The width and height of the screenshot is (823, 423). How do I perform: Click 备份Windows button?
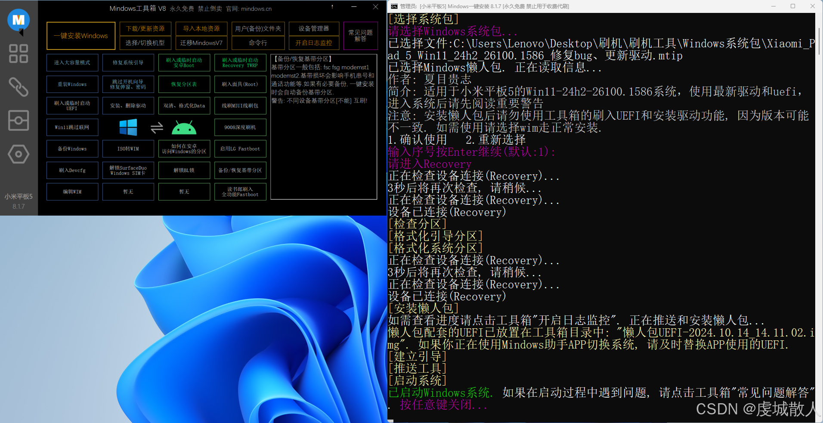[72, 149]
